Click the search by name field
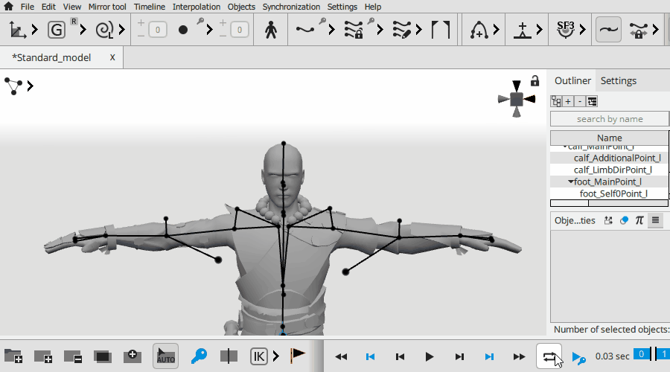Screen dimensions: 670x372 (x=609, y=119)
